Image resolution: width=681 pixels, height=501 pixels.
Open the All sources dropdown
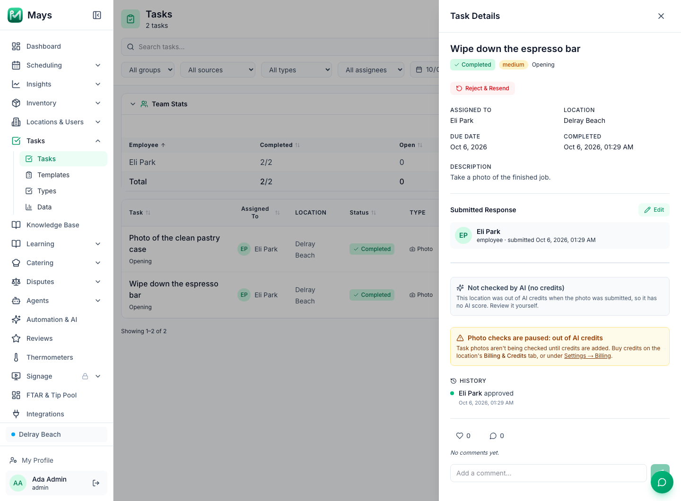click(x=218, y=70)
